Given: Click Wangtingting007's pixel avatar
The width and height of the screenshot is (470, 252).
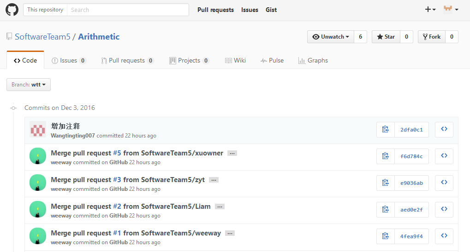Looking at the screenshot, I should [x=38, y=129].
